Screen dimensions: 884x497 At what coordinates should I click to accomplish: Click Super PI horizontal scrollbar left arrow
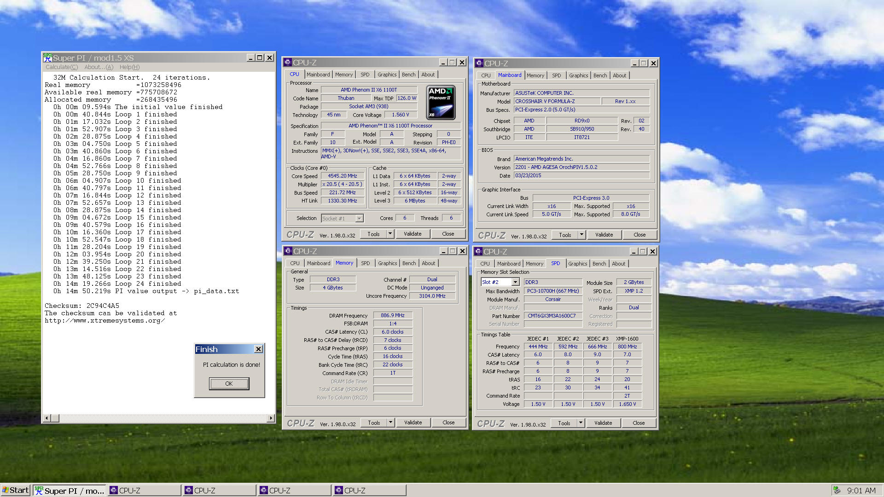[x=47, y=418]
